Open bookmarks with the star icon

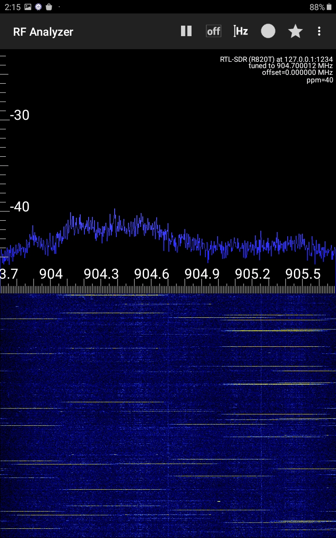pos(295,31)
